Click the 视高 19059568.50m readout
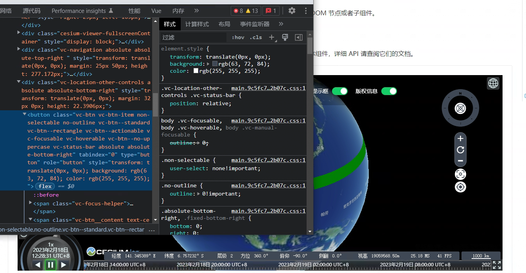 [x=379, y=256]
